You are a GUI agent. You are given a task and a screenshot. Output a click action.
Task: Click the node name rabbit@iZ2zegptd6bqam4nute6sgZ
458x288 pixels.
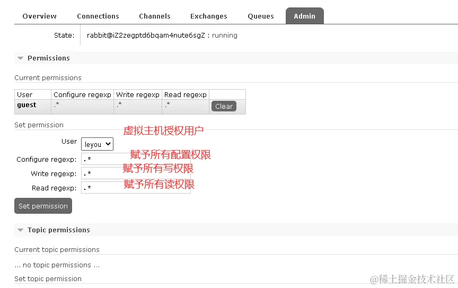tap(146, 36)
